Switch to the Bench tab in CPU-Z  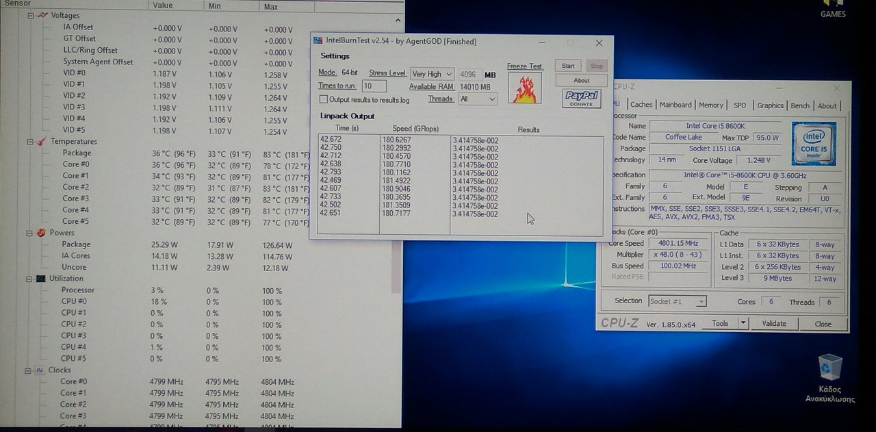[800, 105]
